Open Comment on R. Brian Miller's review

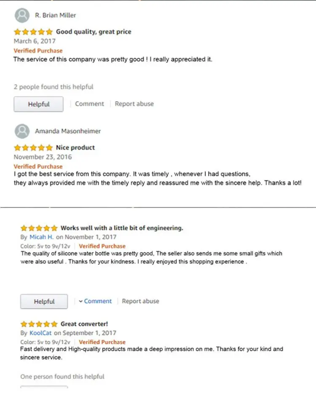click(89, 104)
